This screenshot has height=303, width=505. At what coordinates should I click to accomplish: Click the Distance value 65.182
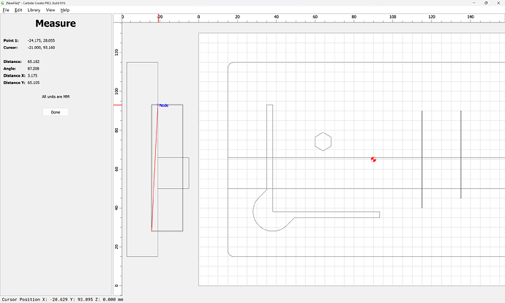(x=34, y=61)
